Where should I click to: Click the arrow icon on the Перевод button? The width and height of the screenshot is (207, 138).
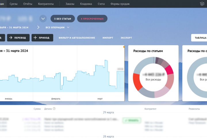coord(11,38)
